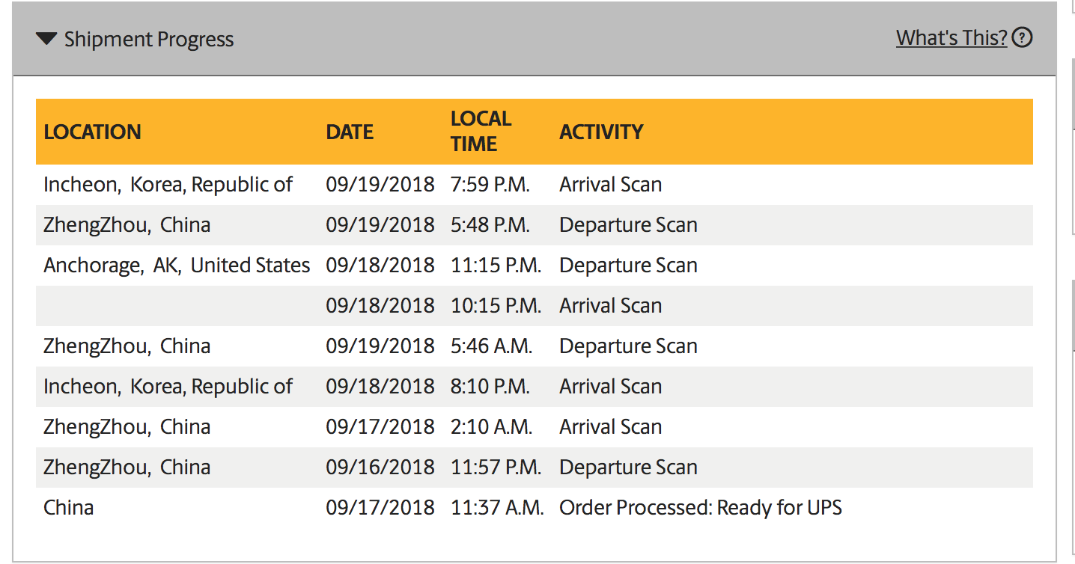Screen dimensions: 1075x564
Task: Select the LOCAL TIME column header
Action: [x=481, y=131]
